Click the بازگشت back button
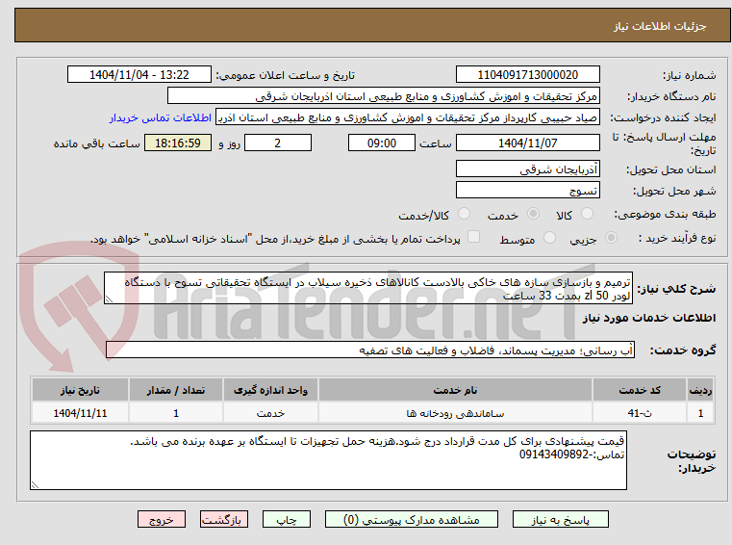The width and height of the screenshot is (732, 545). click(223, 520)
